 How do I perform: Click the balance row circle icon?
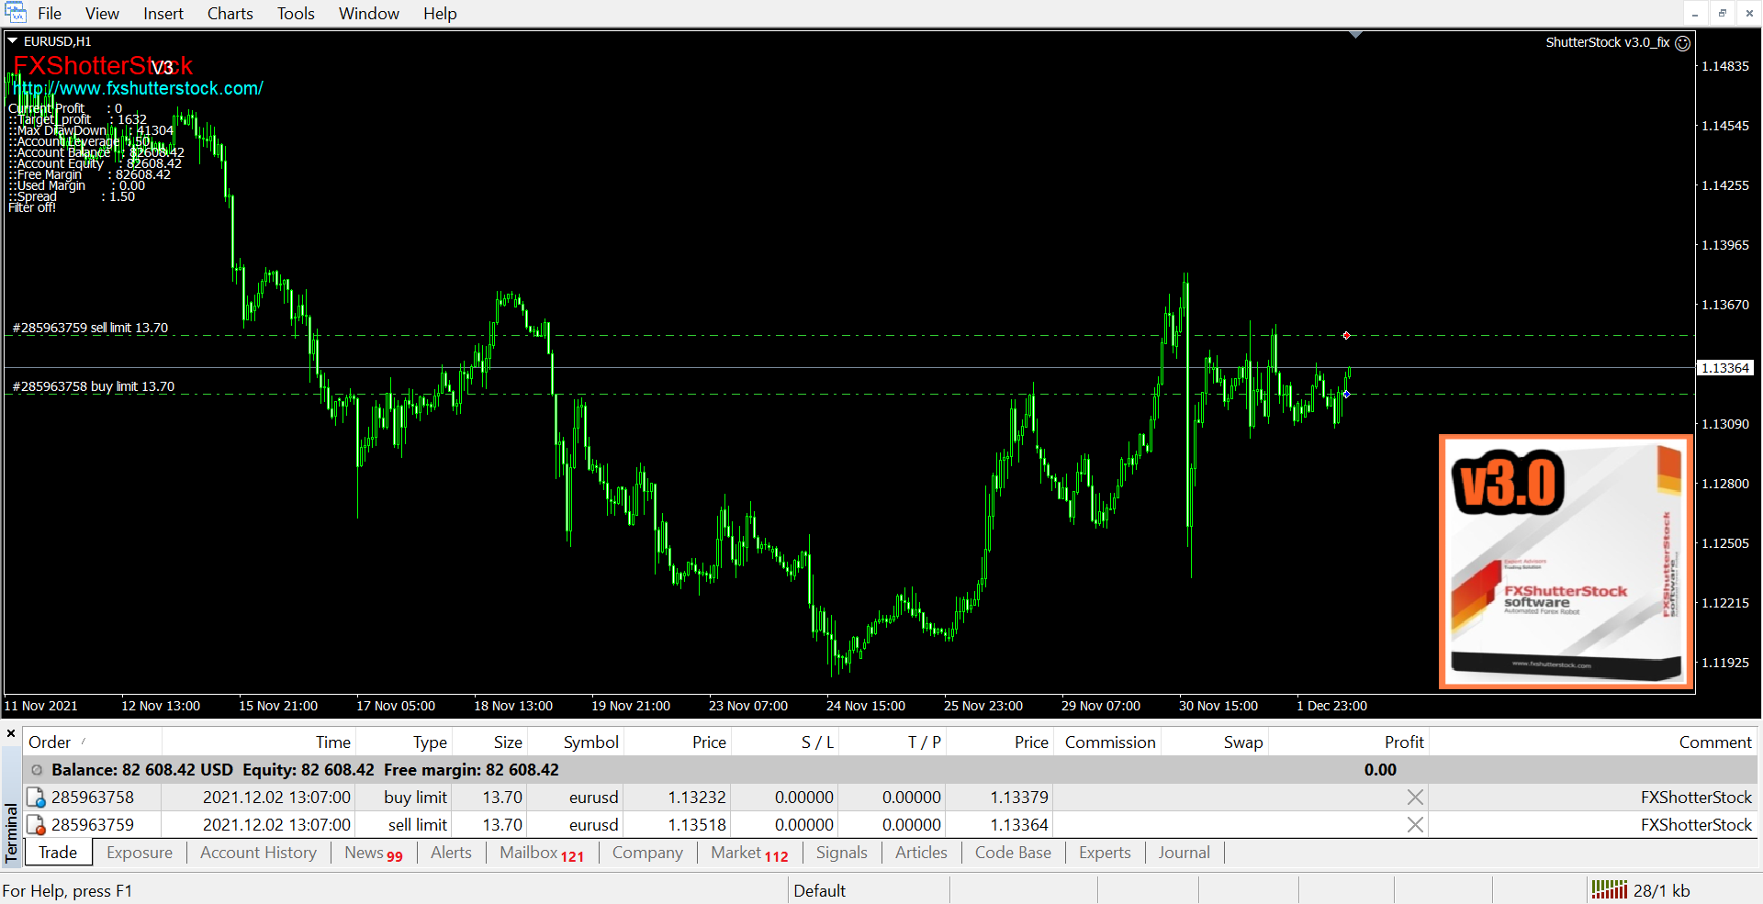37,770
